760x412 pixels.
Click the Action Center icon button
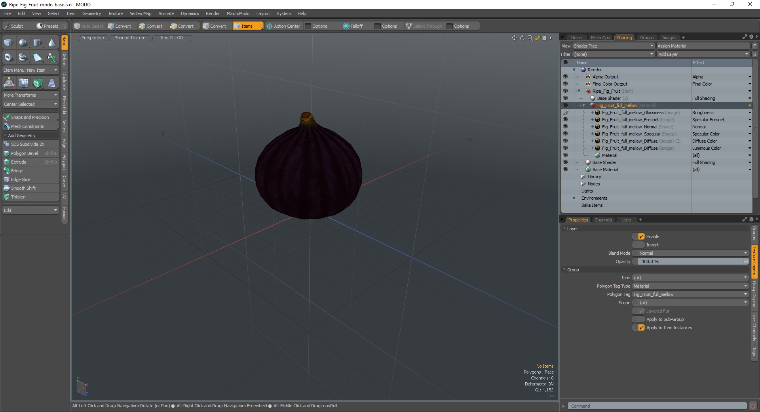tap(283, 26)
